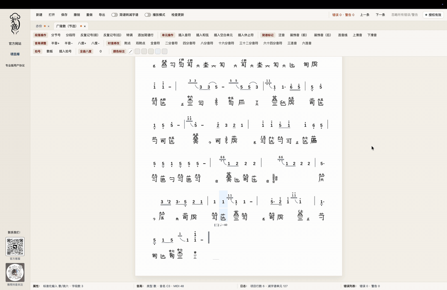Click 打开 in top menu
The width and height of the screenshot is (447, 290).
click(x=52, y=15)
